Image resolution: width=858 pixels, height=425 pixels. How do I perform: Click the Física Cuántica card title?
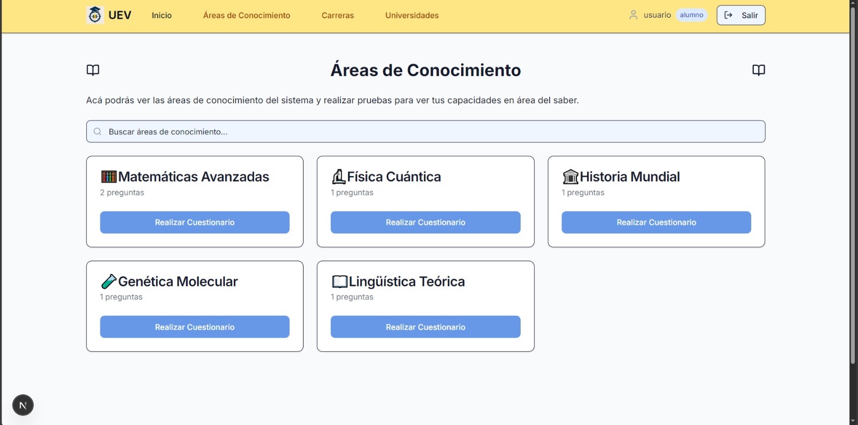394,177
